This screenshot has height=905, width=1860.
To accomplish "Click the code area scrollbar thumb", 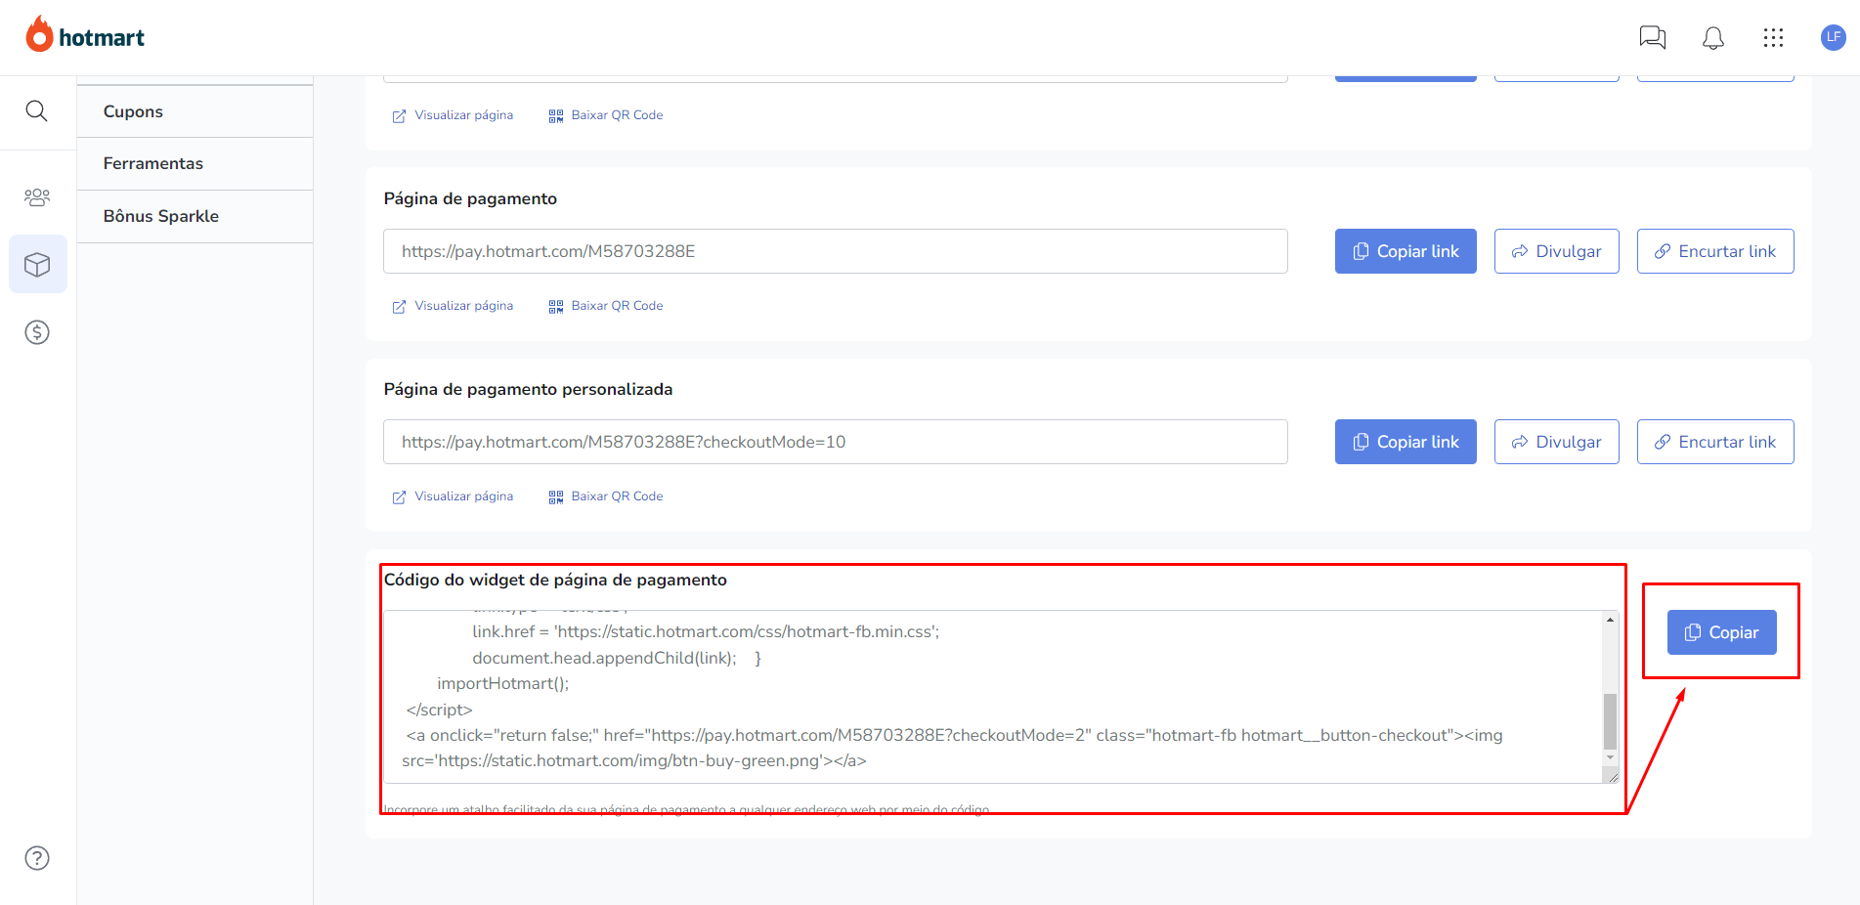I will tap(1610, 721).
